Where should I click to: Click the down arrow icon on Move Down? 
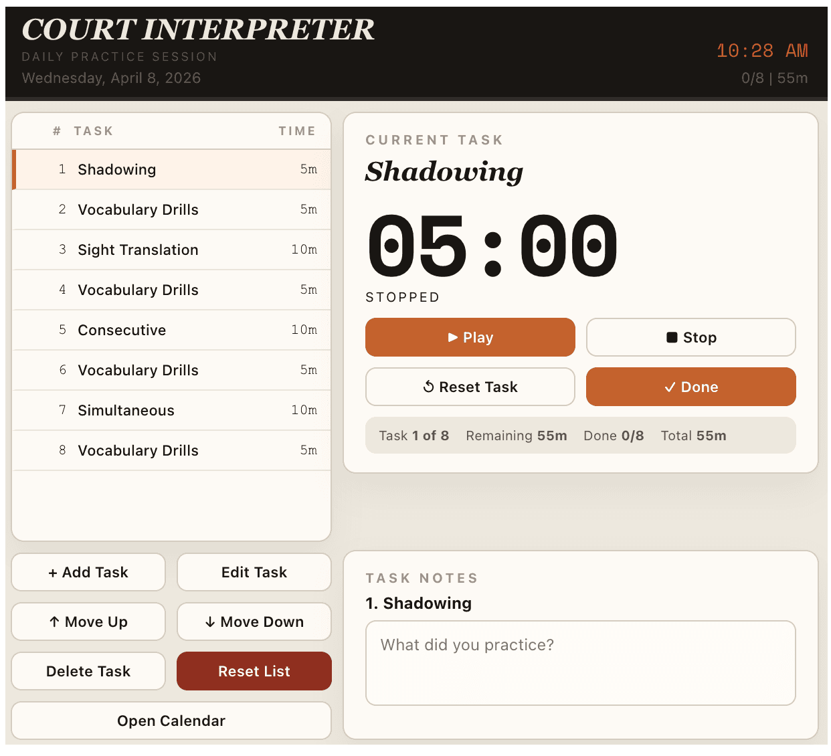click(x=211, y=622)
